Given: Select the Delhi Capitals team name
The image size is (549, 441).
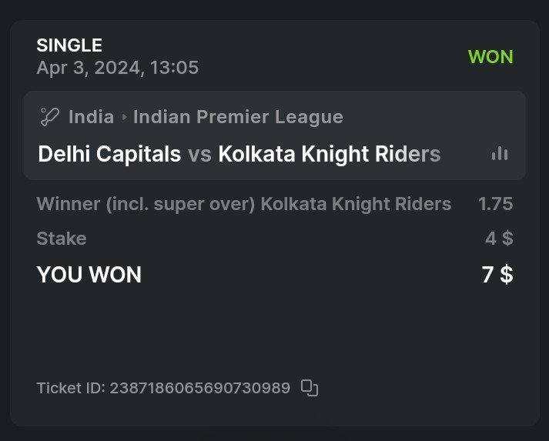Looking at the screenshot, I should pos(109,154).
